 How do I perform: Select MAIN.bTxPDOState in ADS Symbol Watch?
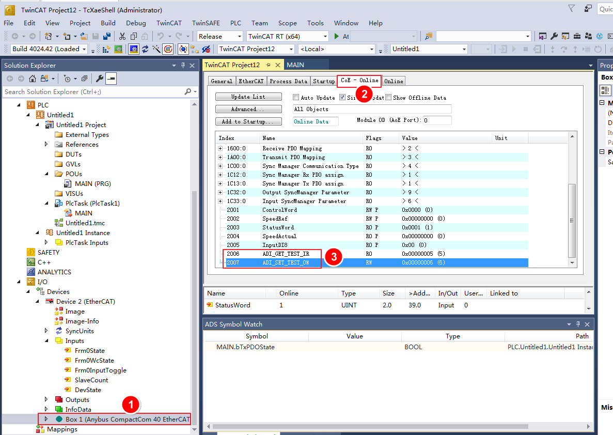tap(398, 347)
